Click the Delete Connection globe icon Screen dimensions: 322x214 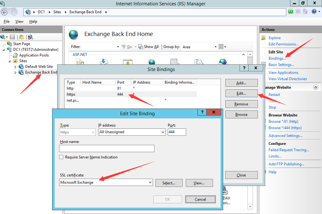[30, 37]
